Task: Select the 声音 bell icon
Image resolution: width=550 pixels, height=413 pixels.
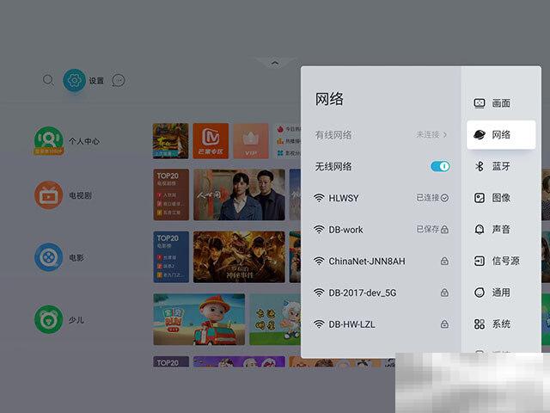Action: [x=480, y=230]
